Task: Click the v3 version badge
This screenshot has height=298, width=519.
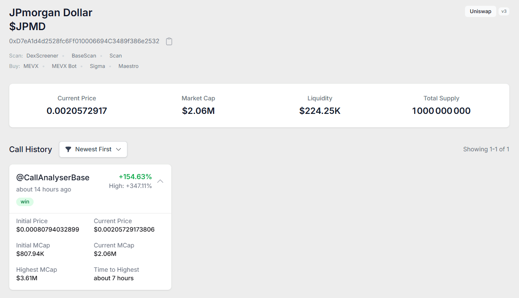Action: coord(504,11)
